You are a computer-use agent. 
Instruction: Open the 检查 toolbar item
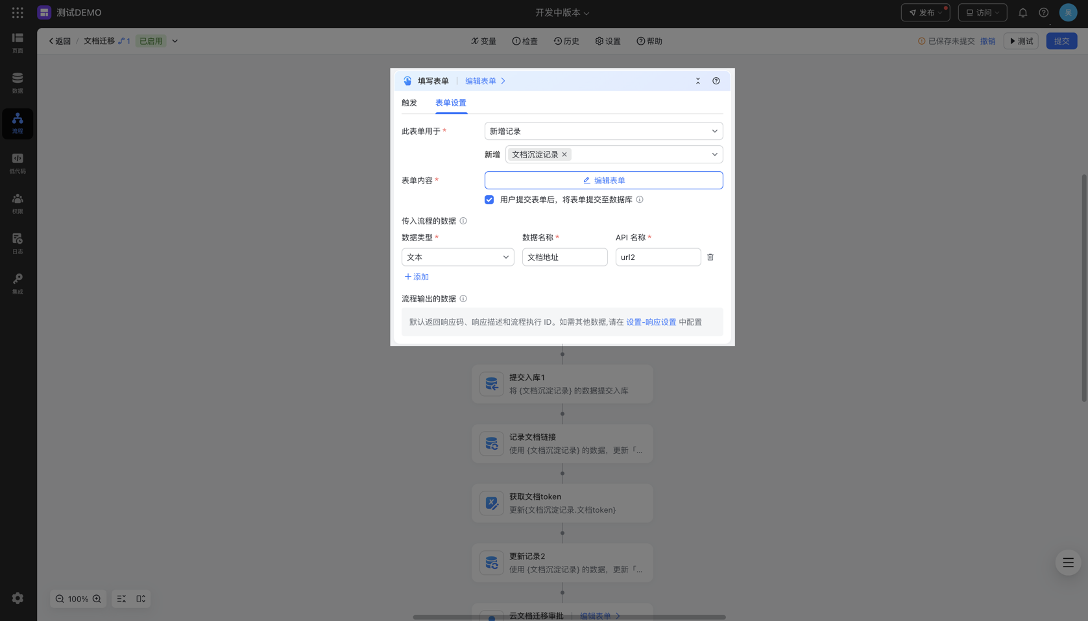(x=525, y=41)
